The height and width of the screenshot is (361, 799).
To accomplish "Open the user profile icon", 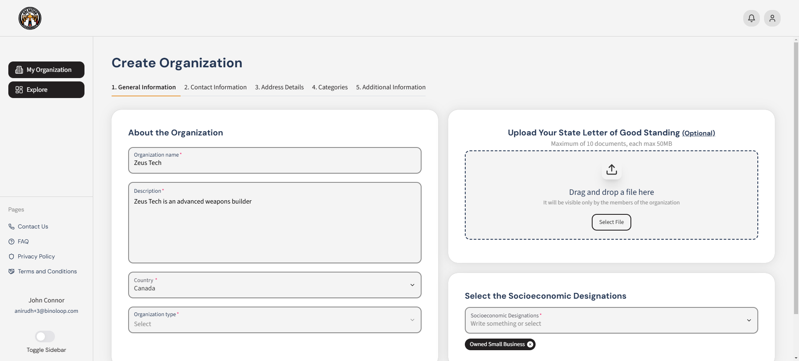I will pyautogui.click(x=772, y=18).
